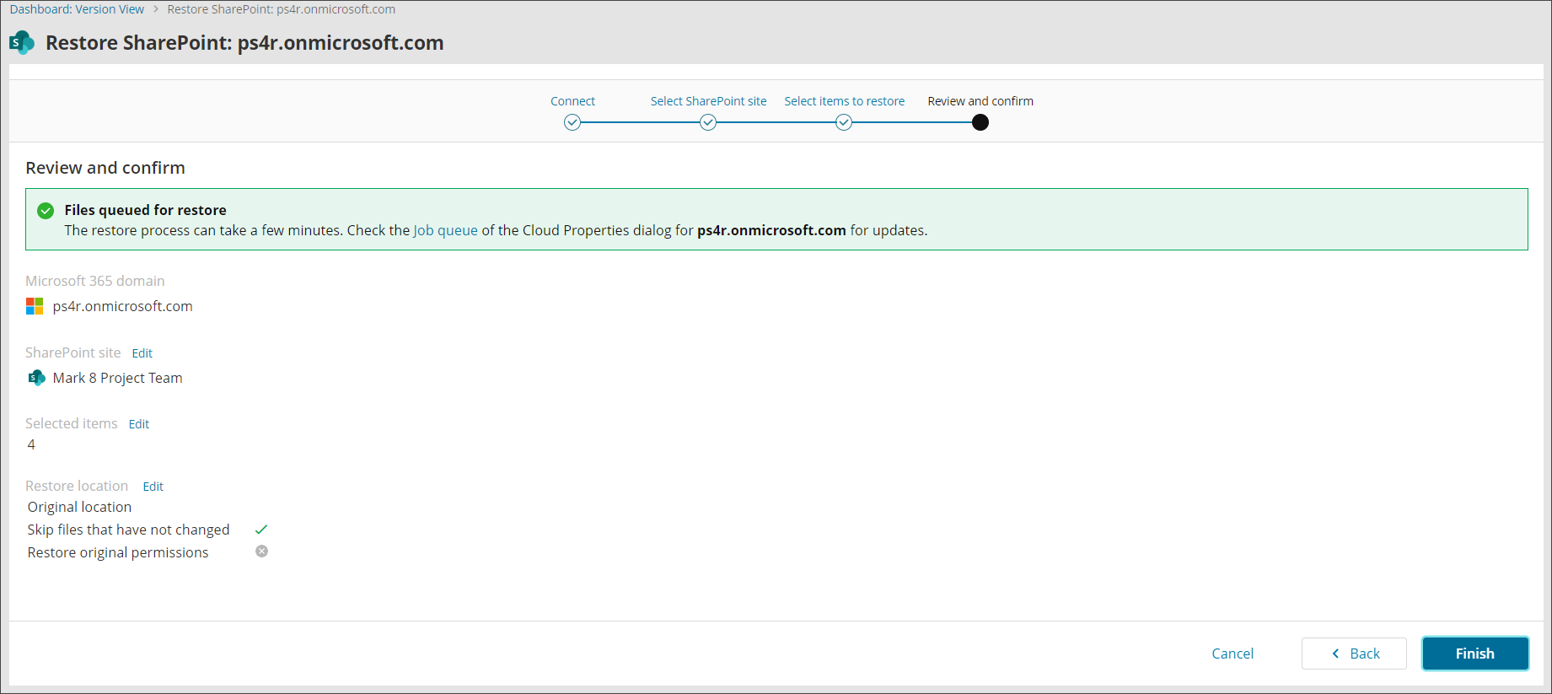Click the Connect step completed circle
The image size is (1552, 694).
click(572, 122)
